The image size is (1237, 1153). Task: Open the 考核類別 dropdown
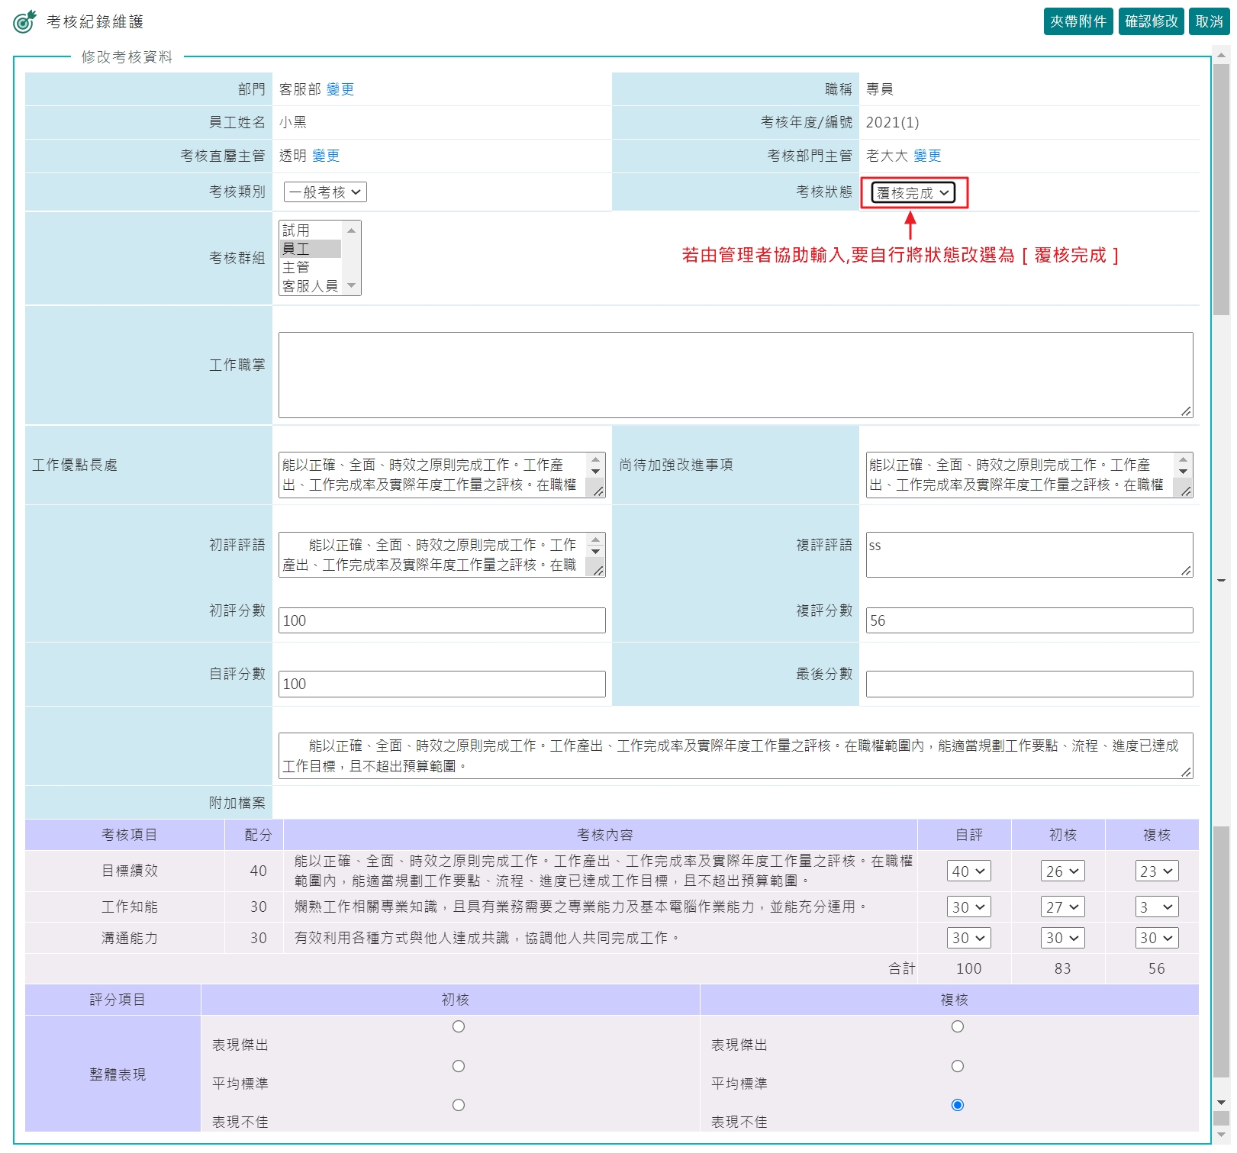tap(325, 192)
